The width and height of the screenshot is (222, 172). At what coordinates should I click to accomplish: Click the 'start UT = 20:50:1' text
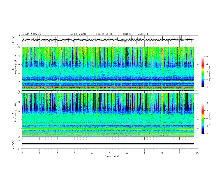pyautogui.click(x=135, y=34)
